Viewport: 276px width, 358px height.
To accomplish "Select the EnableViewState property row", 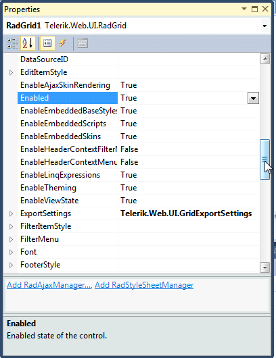I will 139,201.
